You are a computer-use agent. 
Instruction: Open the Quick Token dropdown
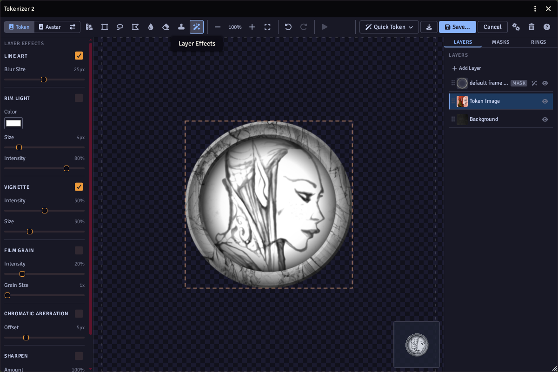point(389,27)
